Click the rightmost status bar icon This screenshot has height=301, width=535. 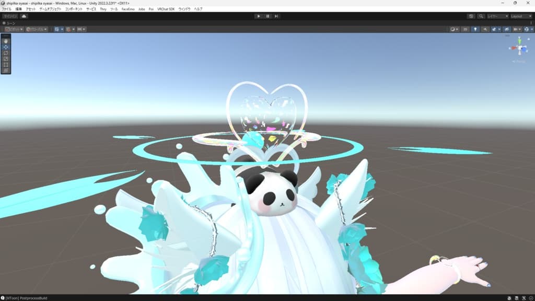point(531,298)
